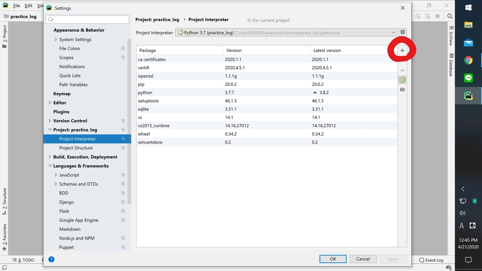The height and width of the screenshot is (271, 482).
Task: Open the Edit menu in PyCharm
Action: (x=29, y=6)
